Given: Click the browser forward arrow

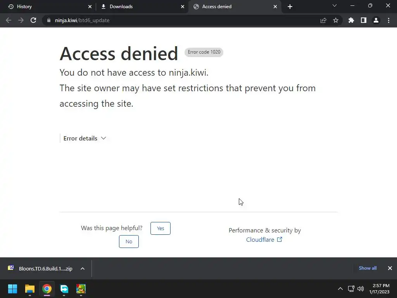Looking at the screenshot, I should [21, 20].
